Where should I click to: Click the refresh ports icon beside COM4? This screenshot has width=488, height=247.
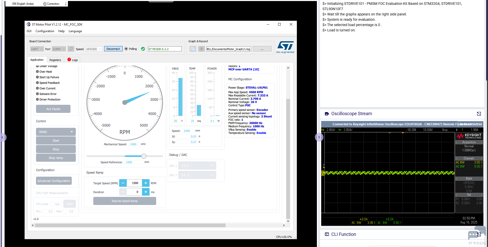tap(71, 49)
